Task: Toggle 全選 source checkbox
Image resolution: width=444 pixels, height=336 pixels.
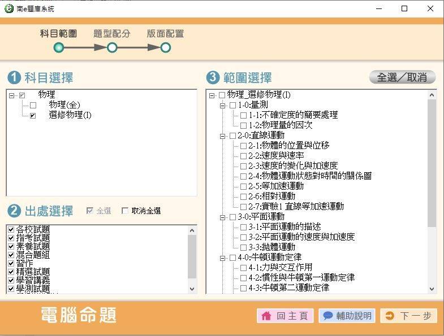Action: point(90,211)
